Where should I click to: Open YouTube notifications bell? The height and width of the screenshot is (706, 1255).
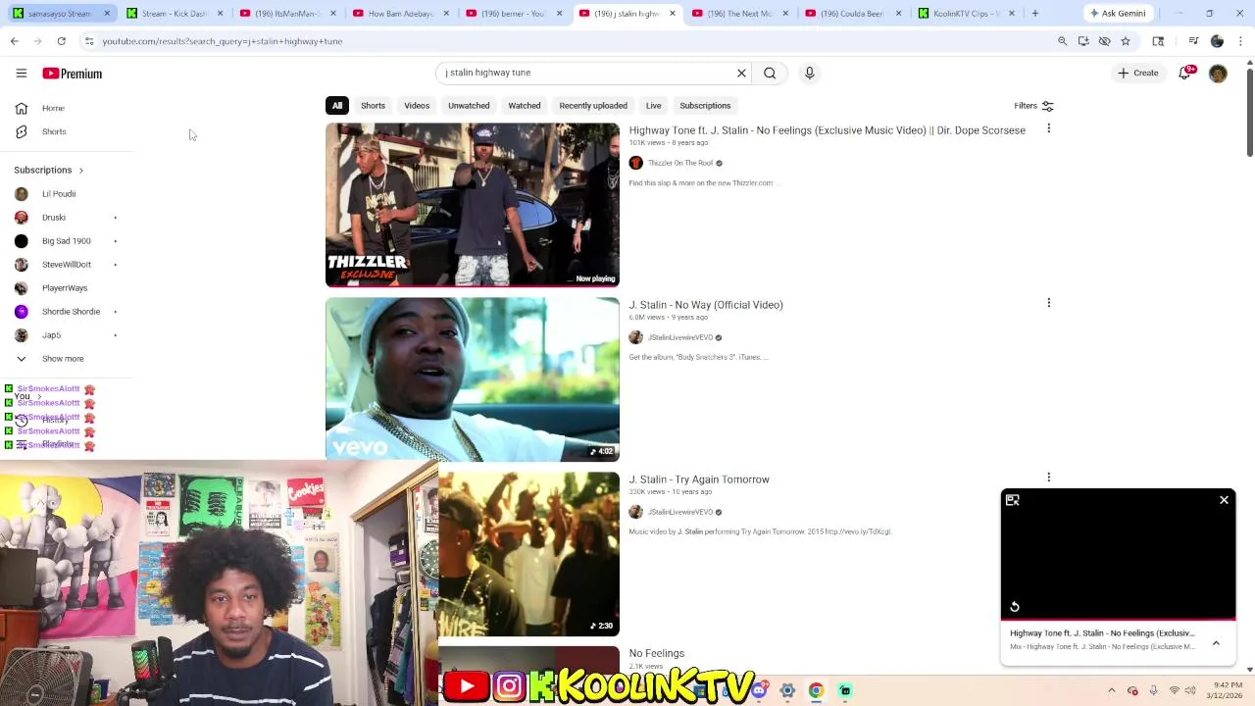[x=1185, y=73]
